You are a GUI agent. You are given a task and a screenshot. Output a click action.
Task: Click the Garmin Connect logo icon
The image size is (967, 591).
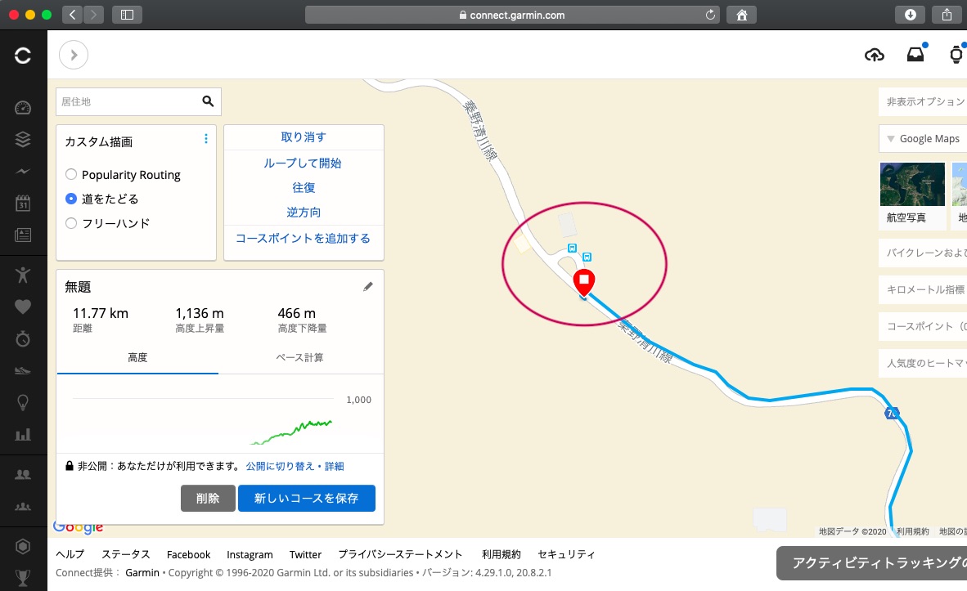23,56
